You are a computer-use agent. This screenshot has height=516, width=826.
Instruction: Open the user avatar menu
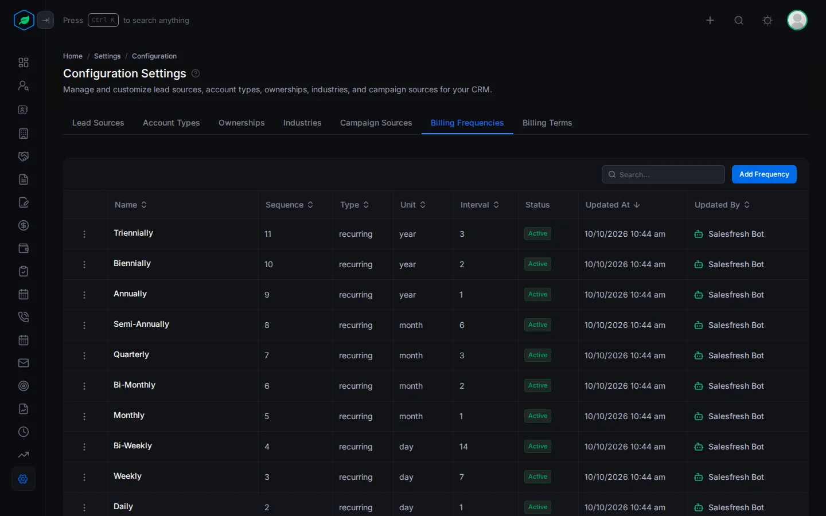797,20
